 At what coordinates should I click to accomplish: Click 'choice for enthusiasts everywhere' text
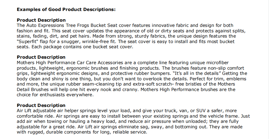(x=55, y=95)
